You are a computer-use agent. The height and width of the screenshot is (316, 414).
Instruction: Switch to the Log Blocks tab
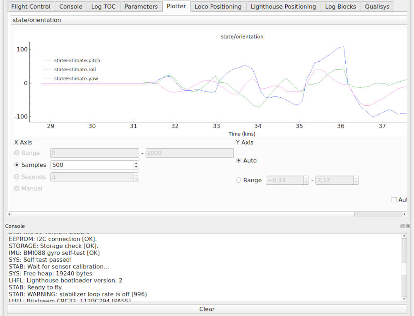[x=340, y=7]
